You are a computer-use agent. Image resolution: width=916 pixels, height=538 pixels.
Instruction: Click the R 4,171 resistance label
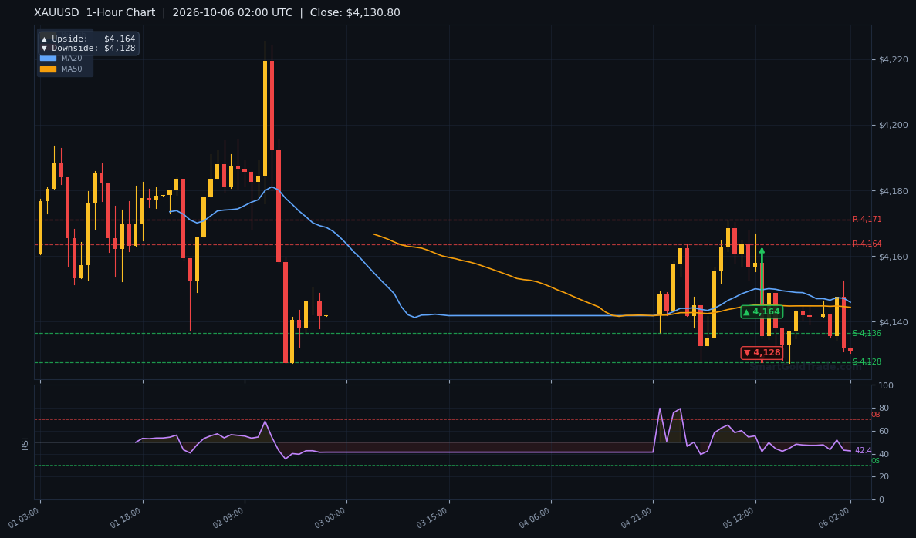pos(867,220)
